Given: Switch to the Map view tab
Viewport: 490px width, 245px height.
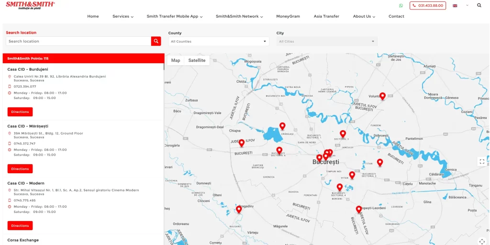Looking at the screenshot, I should click(x=176, y=60).
